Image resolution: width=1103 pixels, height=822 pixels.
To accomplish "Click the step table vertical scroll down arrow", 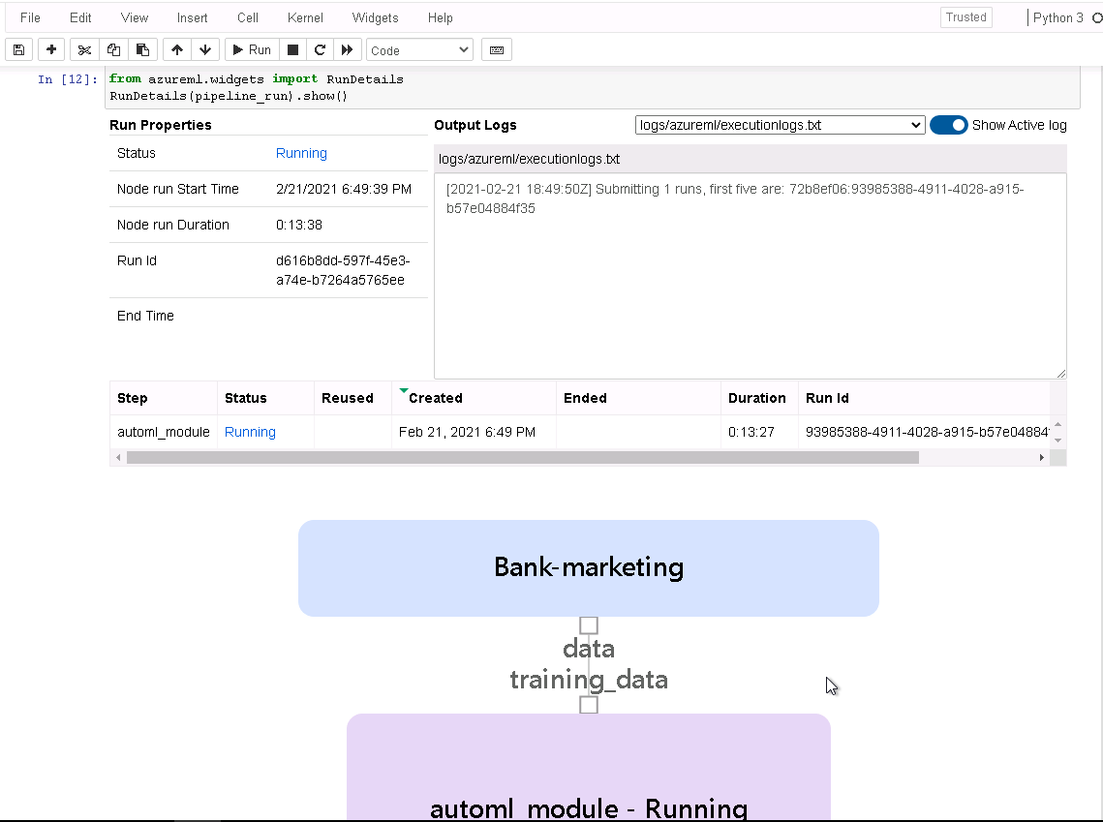I will [x=1058, y=441].
